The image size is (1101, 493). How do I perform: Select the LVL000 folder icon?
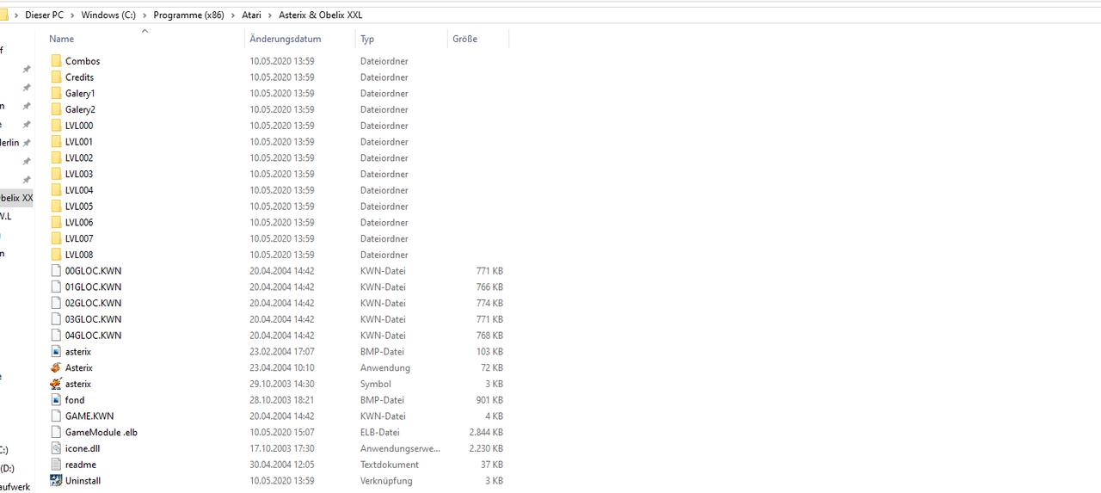[56, 126]
